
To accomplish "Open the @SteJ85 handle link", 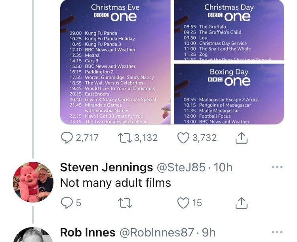I will (x=181, y=167).
